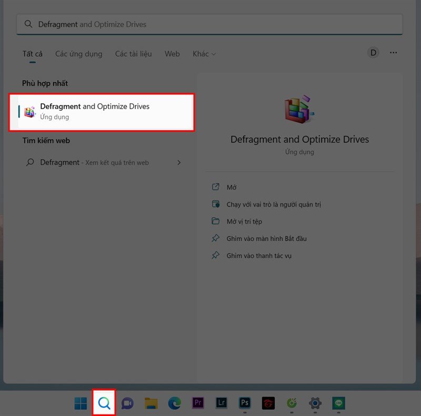Screen dimensions: 421x416
Task: Select the Web filter tab
Action: pyautogui.click(x=172, y=54)
